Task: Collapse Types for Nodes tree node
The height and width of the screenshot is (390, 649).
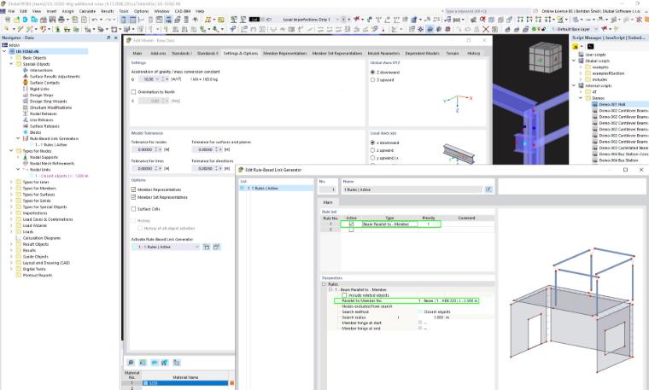Action: (x=12, y=151)
